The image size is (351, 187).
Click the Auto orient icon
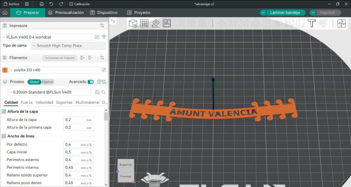(x=156, y=23)
